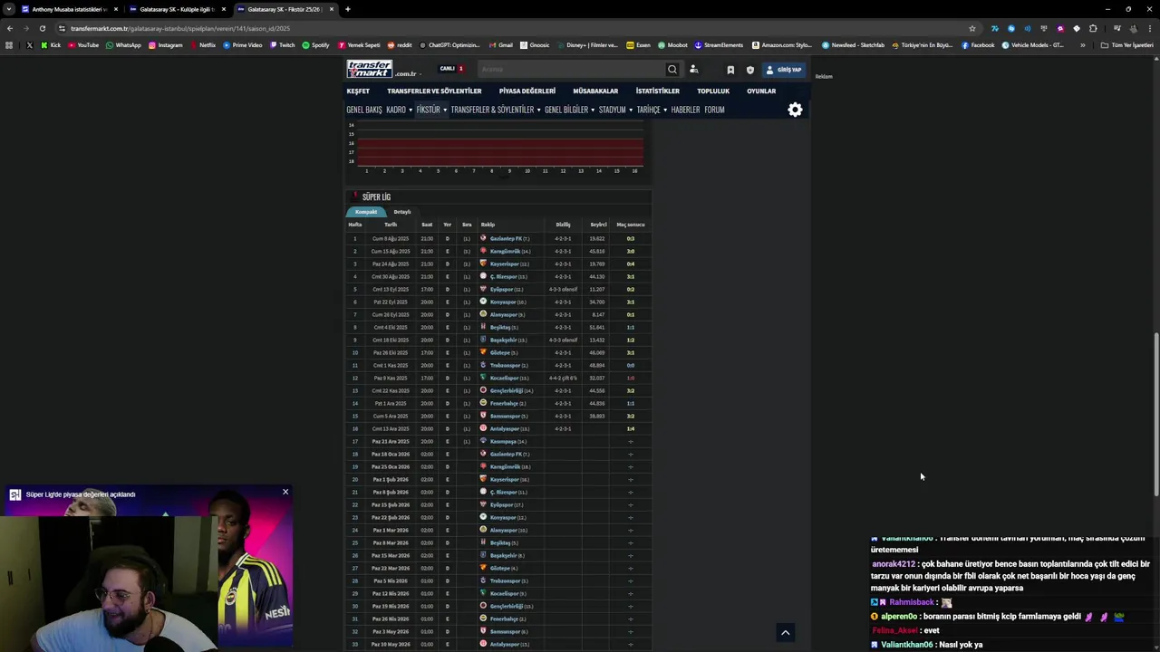Click the search magnifier icon in Transfermarkt header

pos(672,69)
